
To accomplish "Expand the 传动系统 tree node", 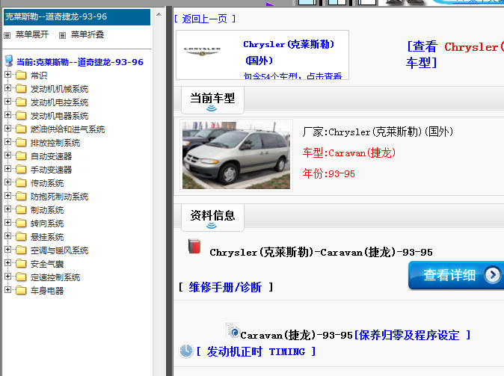I will point(8,182).
